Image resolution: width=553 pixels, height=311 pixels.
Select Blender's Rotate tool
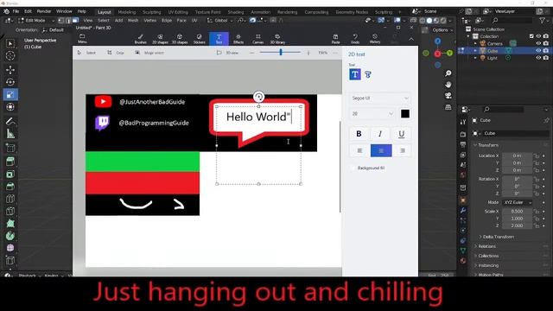10,82
